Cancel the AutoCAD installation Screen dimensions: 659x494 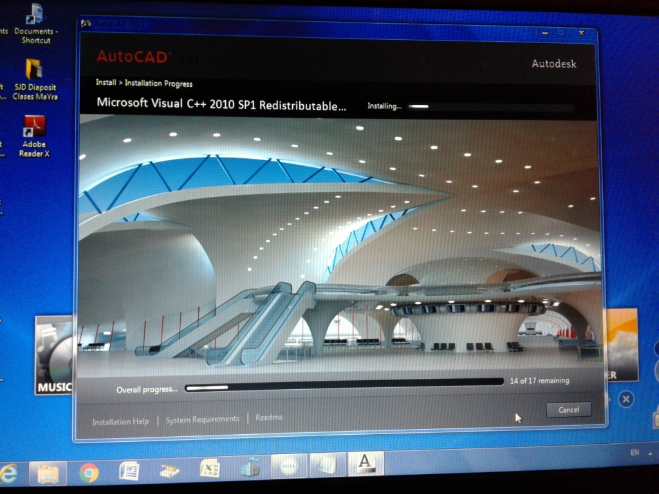[568, 410]
